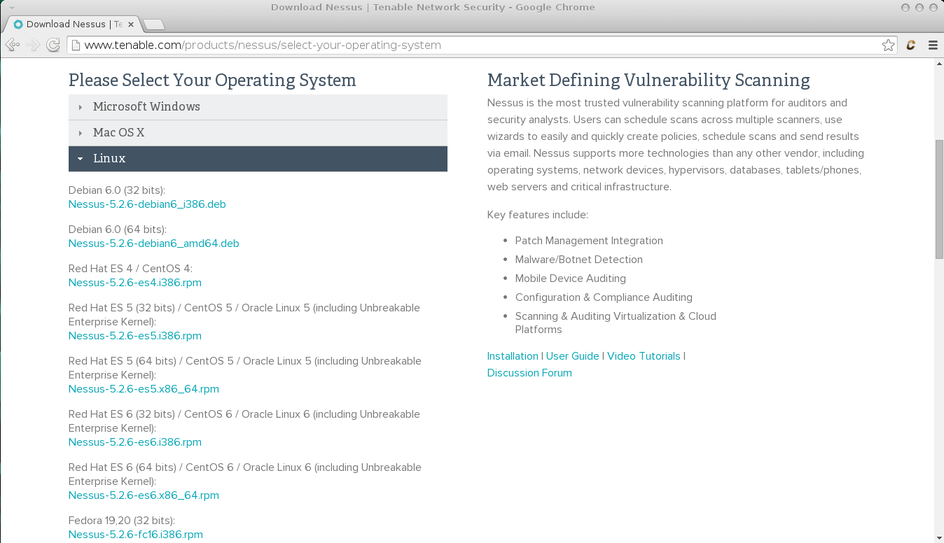Download Nessus-5.2.6-debian6_amd64.deb

(154, 244)
